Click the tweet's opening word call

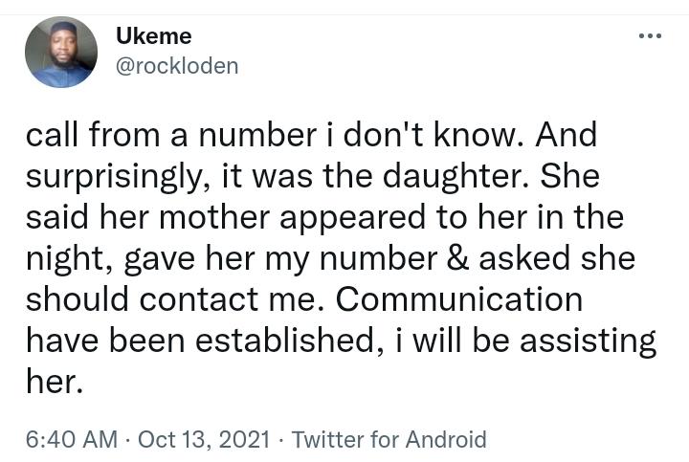click(x=53, y=134)
